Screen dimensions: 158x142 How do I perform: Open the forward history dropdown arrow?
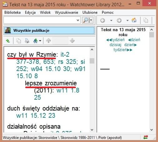(x=127, y=20)
